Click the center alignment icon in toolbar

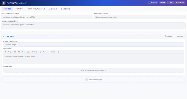44,52
